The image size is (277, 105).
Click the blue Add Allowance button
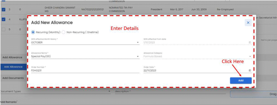(x=13, y=67)
